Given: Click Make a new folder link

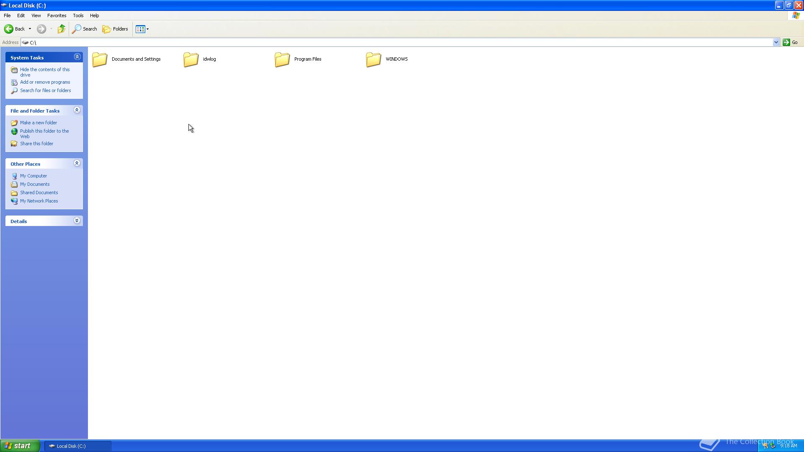Looking at the screenshot, I should (38, 122).
